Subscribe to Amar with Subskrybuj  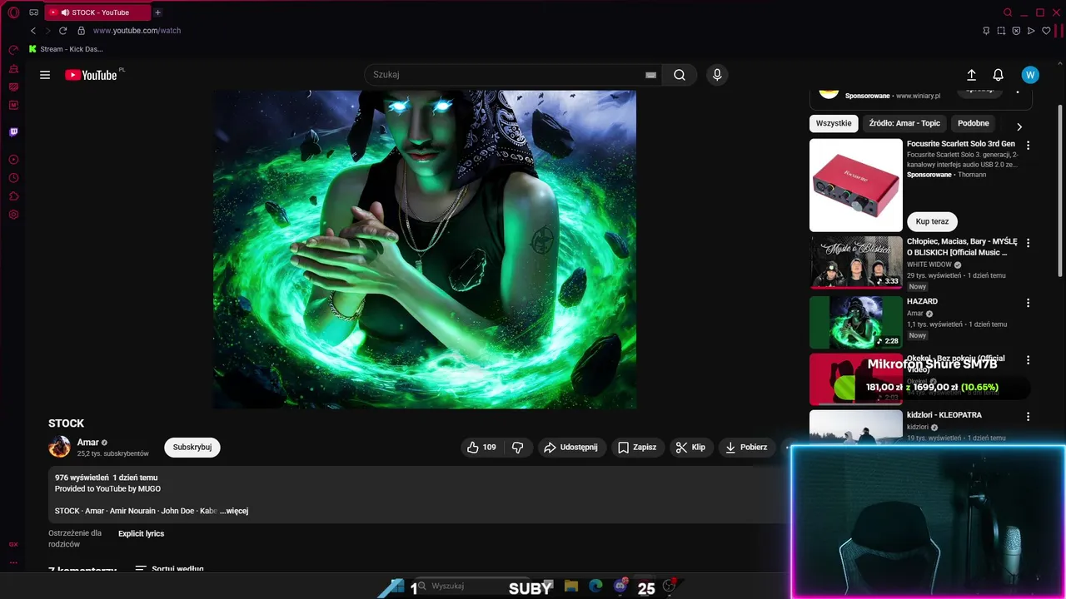(192, 447)
